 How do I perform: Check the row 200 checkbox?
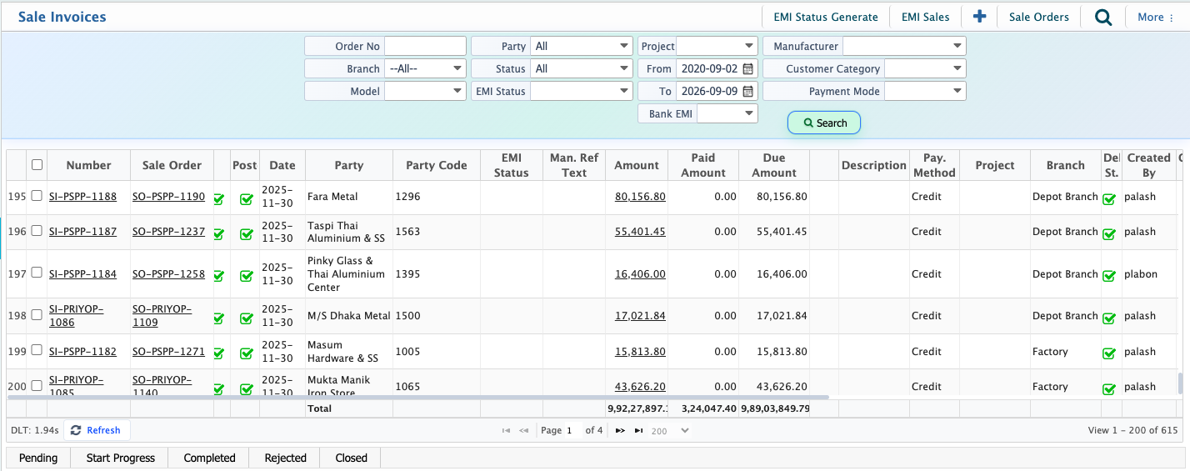(x=37, y=386)
